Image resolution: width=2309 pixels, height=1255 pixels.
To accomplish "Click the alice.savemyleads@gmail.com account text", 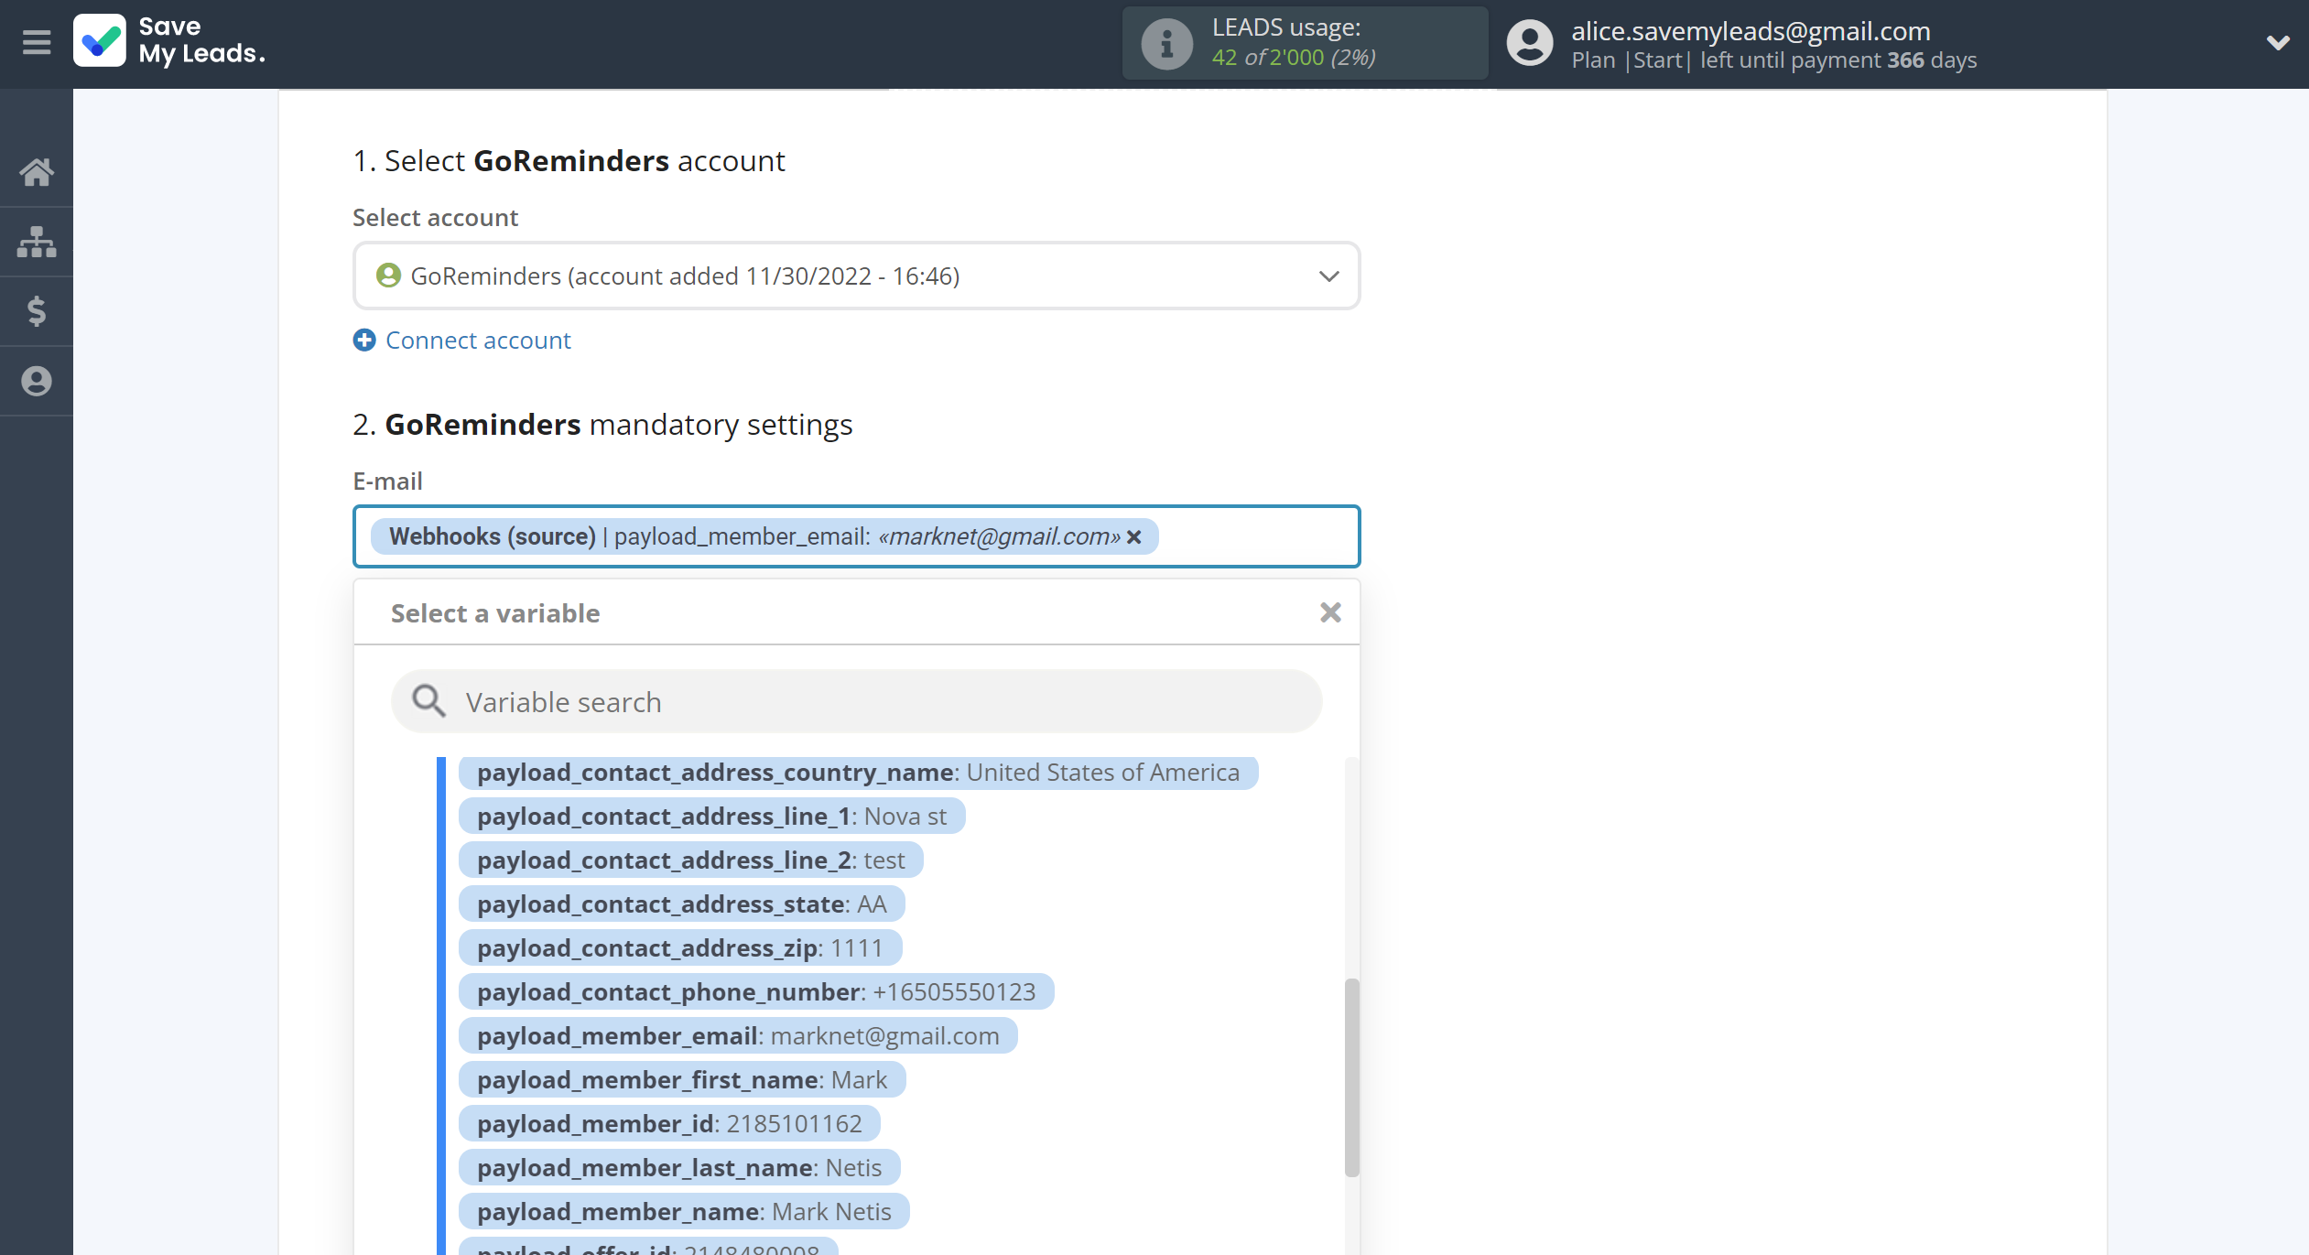I will (1751, 31).
